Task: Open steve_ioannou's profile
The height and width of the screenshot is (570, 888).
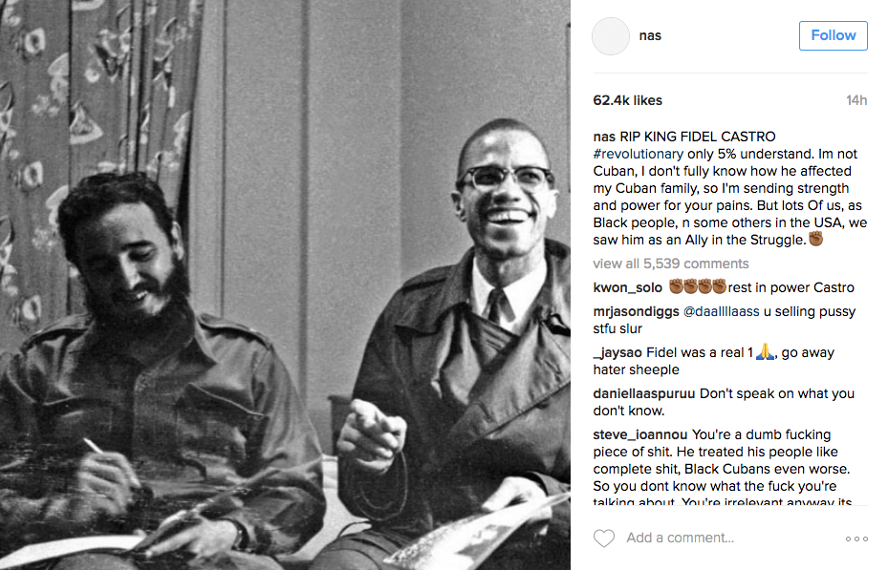Action: pos(639,434)
